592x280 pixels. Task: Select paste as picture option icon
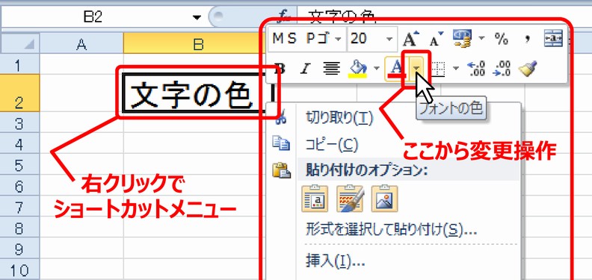(x=385, y=199)
